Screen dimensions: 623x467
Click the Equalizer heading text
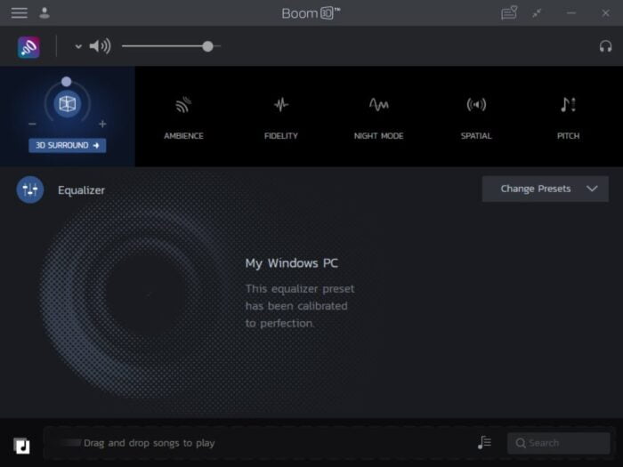pos(82,190)
